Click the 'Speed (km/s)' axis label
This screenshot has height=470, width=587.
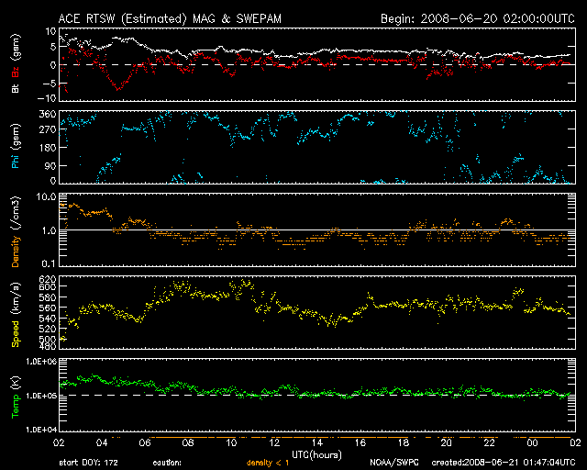[x=16, y=315]
